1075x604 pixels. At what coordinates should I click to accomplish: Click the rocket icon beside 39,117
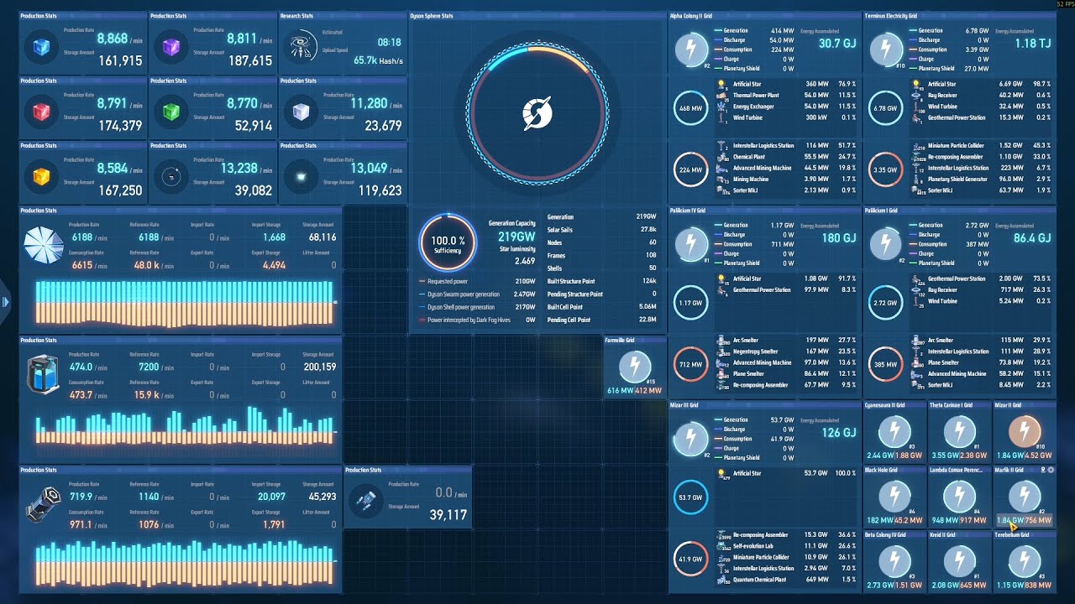tap(366, 499)
